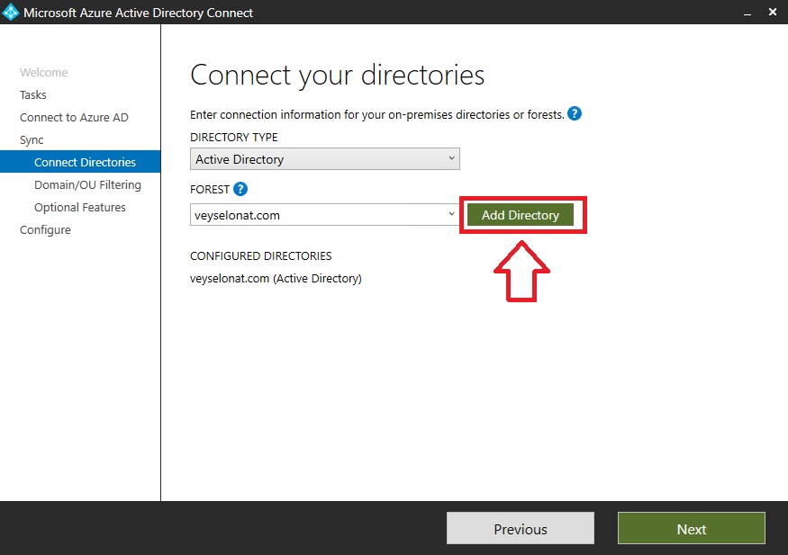Click the Add Directory button
This screenshot has width=788, height=555.
click(x=521, y=215)
